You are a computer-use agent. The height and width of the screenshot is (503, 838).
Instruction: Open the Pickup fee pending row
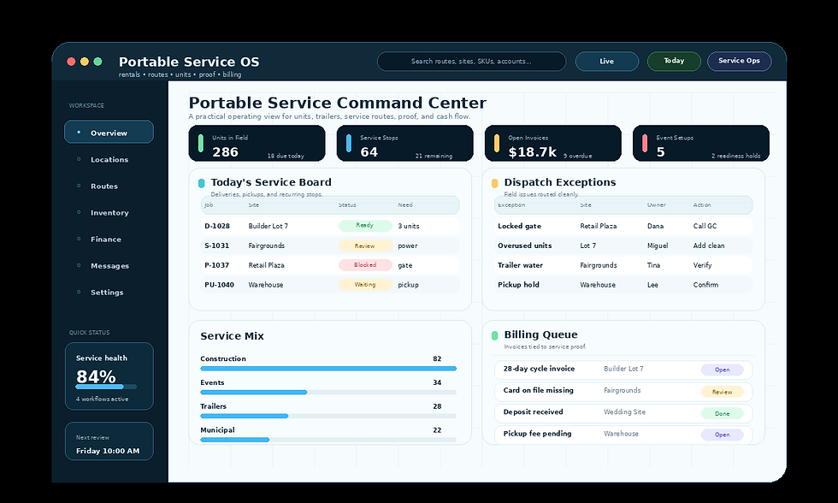click(623, 434)
